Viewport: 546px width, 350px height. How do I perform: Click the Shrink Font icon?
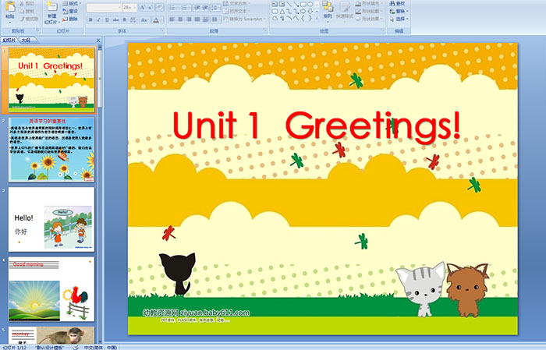151,7
